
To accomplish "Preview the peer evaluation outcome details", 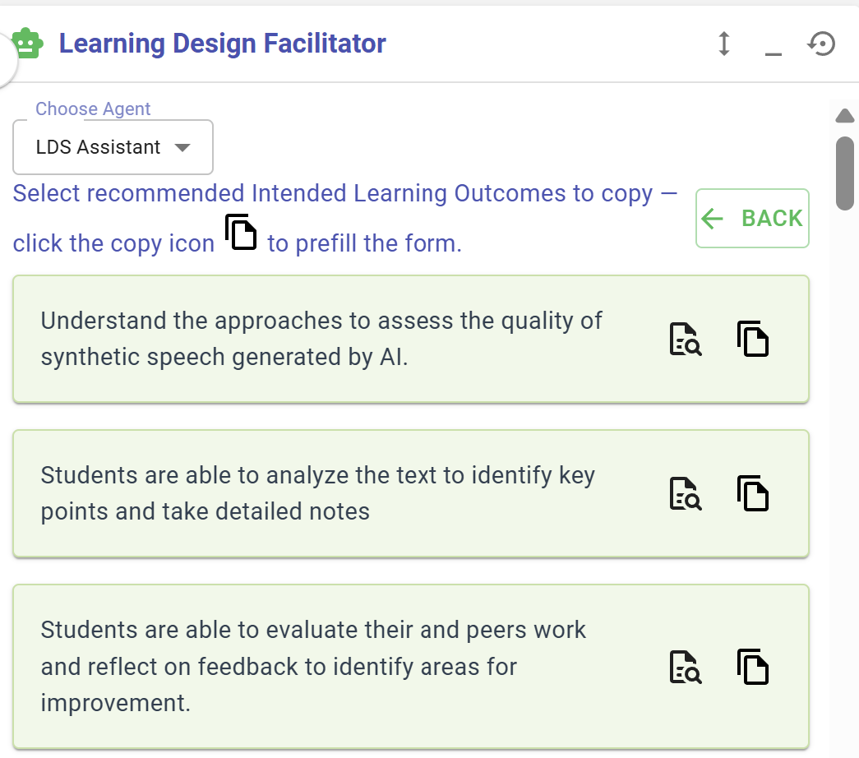I will click(686, 667).
